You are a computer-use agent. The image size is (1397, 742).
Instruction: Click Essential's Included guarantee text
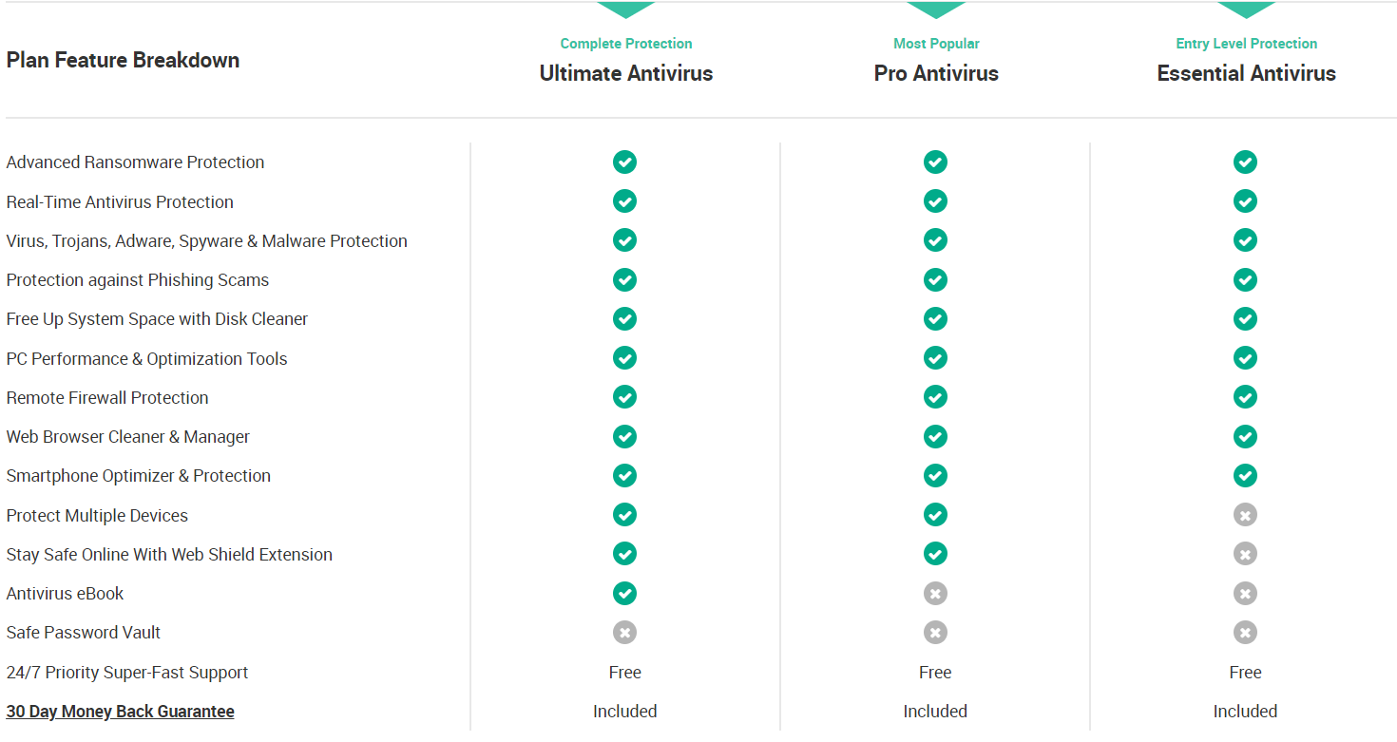(x=1245, y=712)
